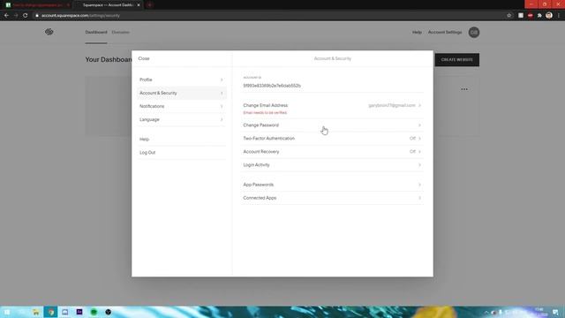Image resolution: width=565 pixels, height=318 pixels.
Task: Go back with the browser back arrow
Action: (x=6, y=16)
